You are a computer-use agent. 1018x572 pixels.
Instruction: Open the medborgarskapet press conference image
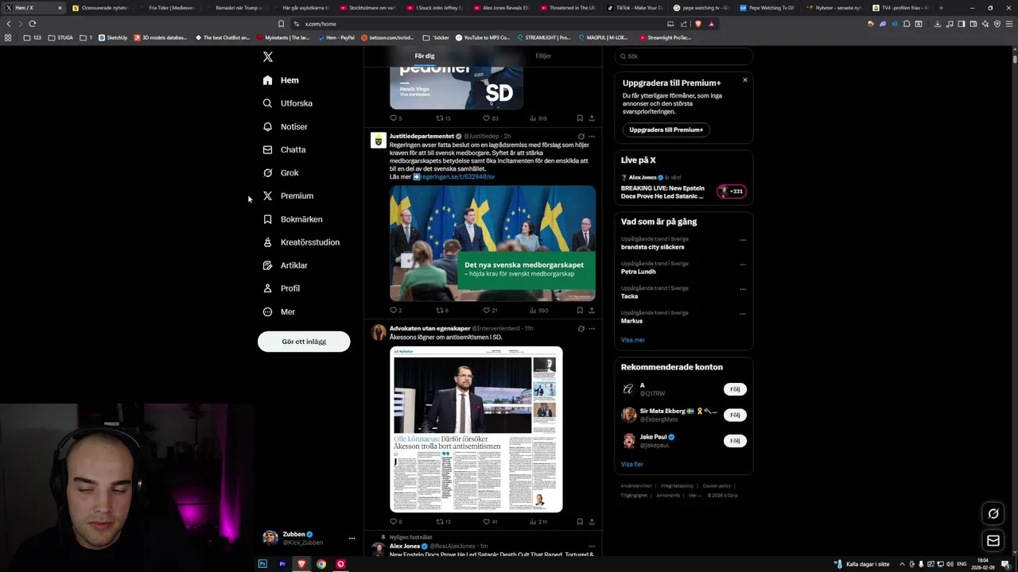point(492,243)
